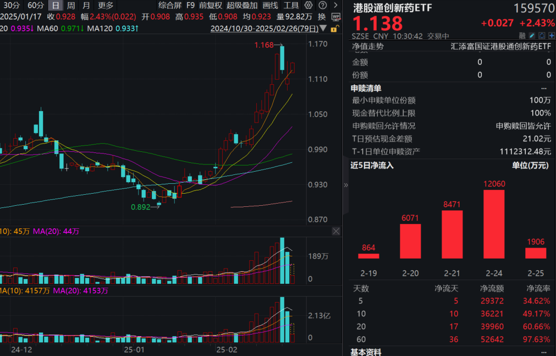Switch to the 周 weekly tab

70,5
